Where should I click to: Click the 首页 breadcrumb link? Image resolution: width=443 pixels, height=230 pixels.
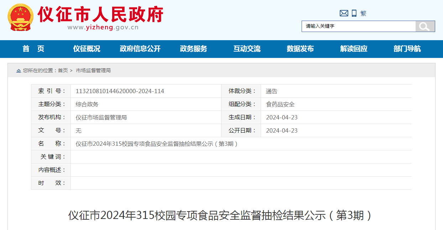tap(63, 70)
